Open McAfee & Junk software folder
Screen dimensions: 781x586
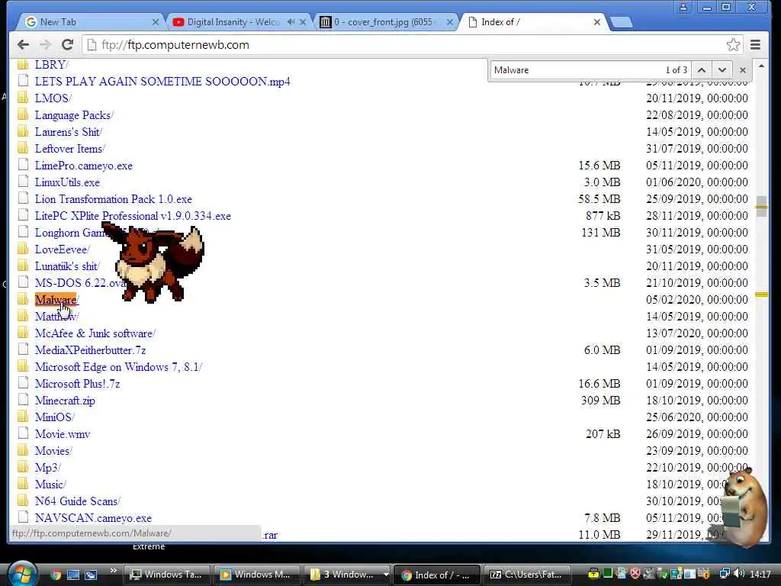click(95, 333)
